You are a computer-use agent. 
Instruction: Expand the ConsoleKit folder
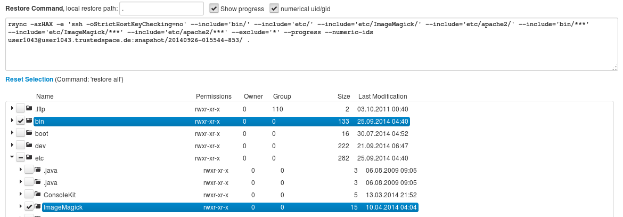click(x=21, y=195)
